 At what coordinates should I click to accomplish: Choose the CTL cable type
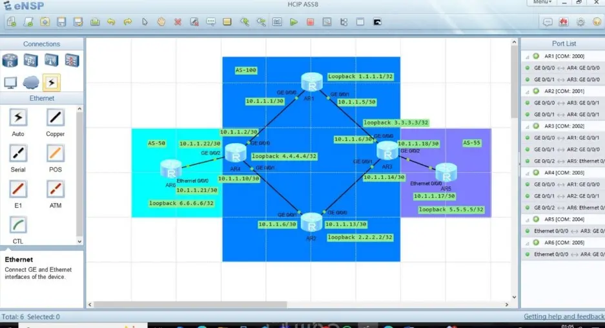(18, 225)
